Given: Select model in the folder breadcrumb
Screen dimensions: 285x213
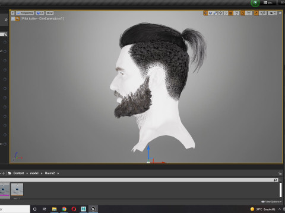Looking at the screenshot, I should 34,173.
